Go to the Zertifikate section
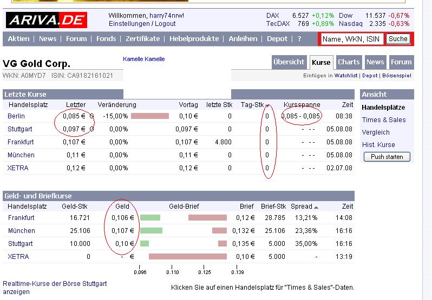 (143, 39)
